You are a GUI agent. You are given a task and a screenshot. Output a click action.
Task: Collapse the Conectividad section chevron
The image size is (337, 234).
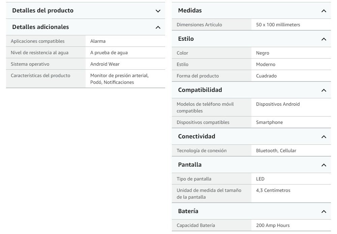[x=324, y=137]
